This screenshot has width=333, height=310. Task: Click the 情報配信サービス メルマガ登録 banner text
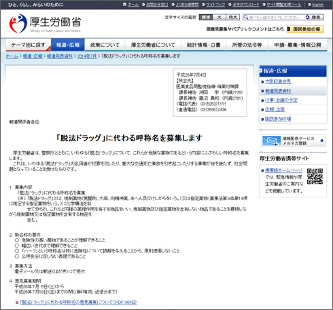pyautogui.click(x=298, y=141)
